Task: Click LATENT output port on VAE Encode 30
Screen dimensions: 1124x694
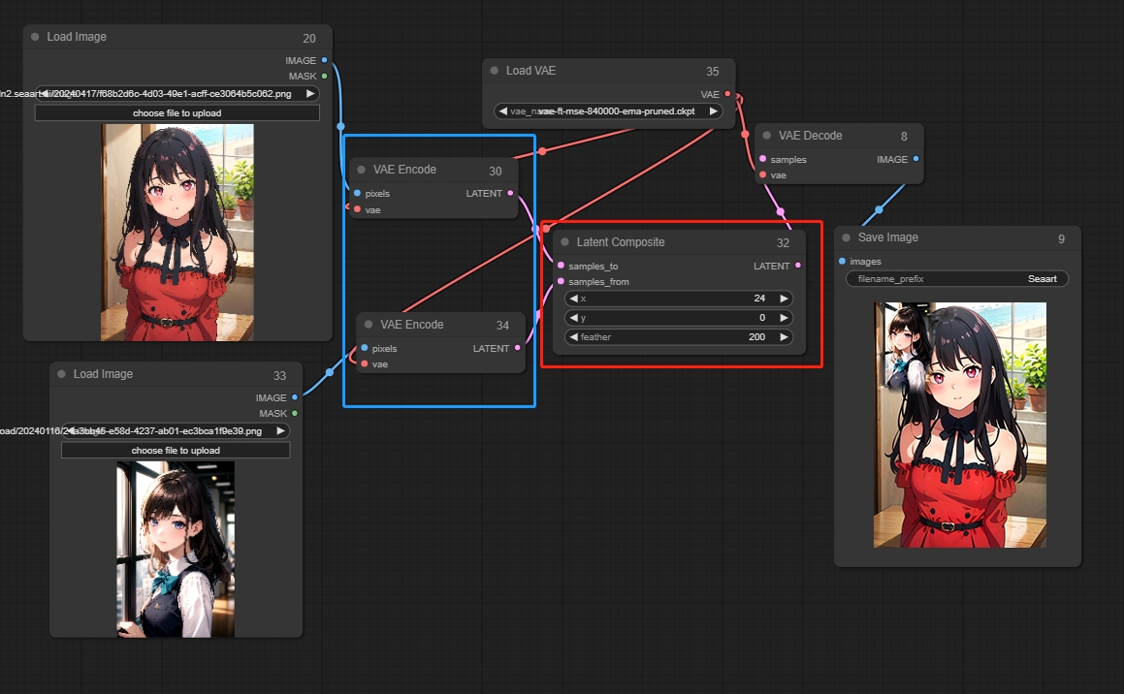Action: (511, 194)
